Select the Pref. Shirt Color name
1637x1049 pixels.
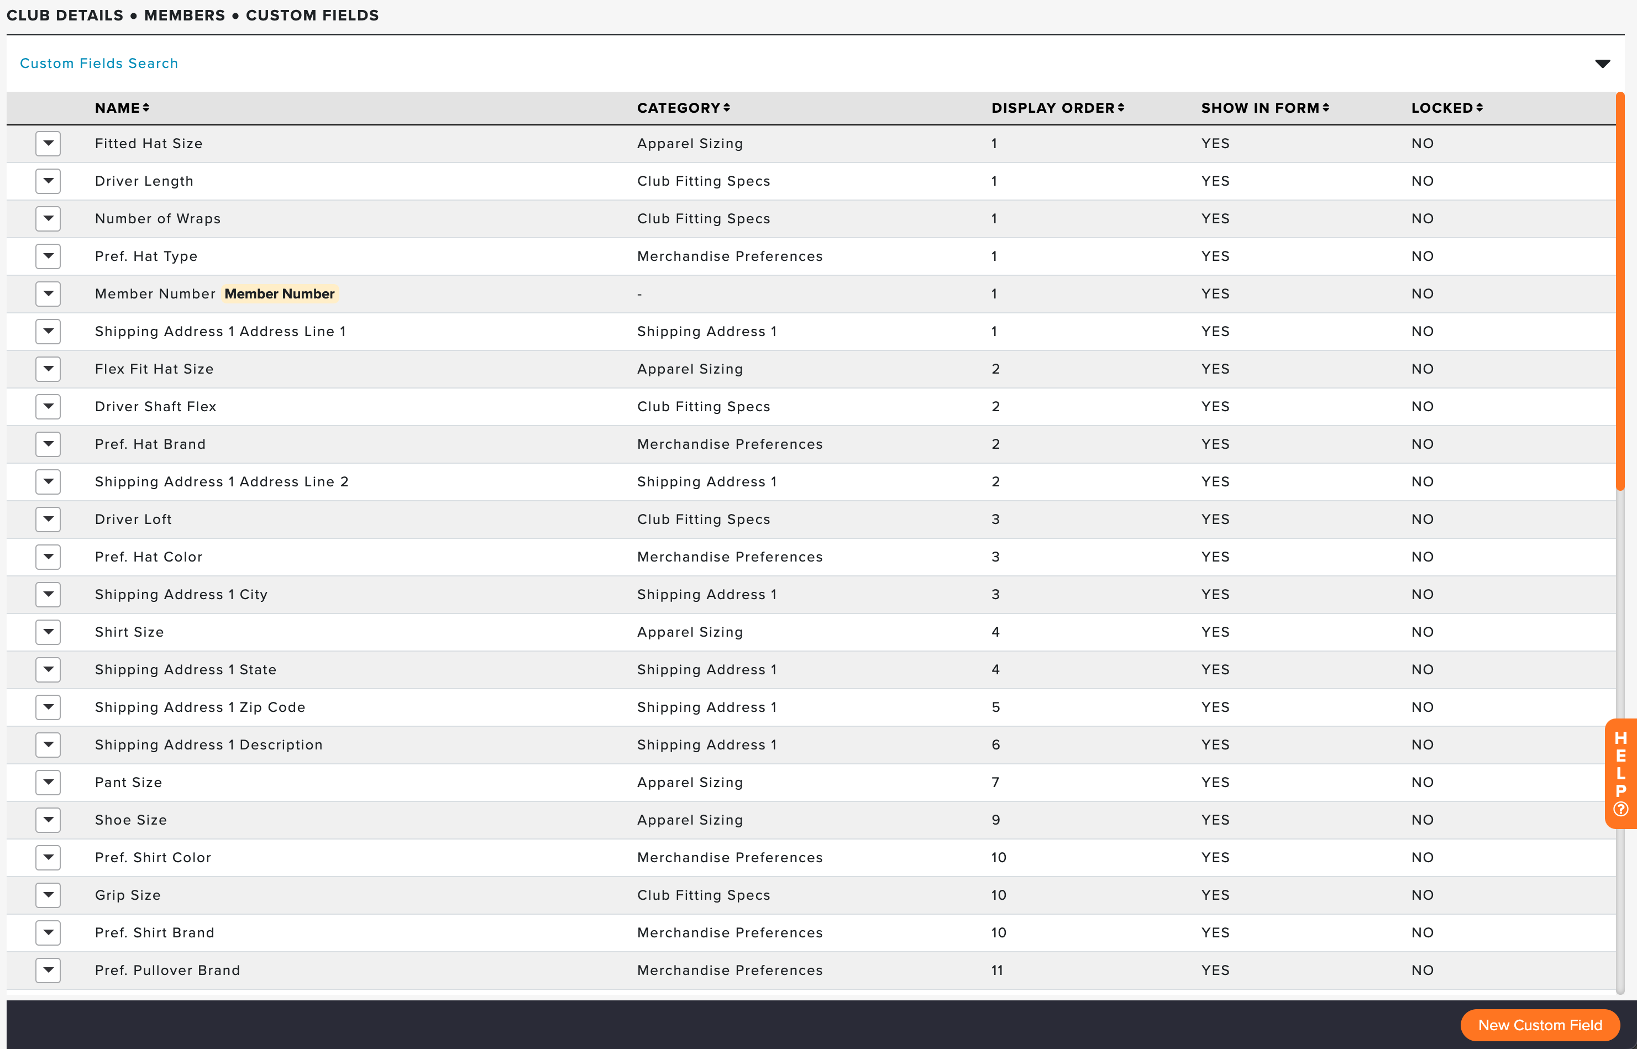pos(153,858)
